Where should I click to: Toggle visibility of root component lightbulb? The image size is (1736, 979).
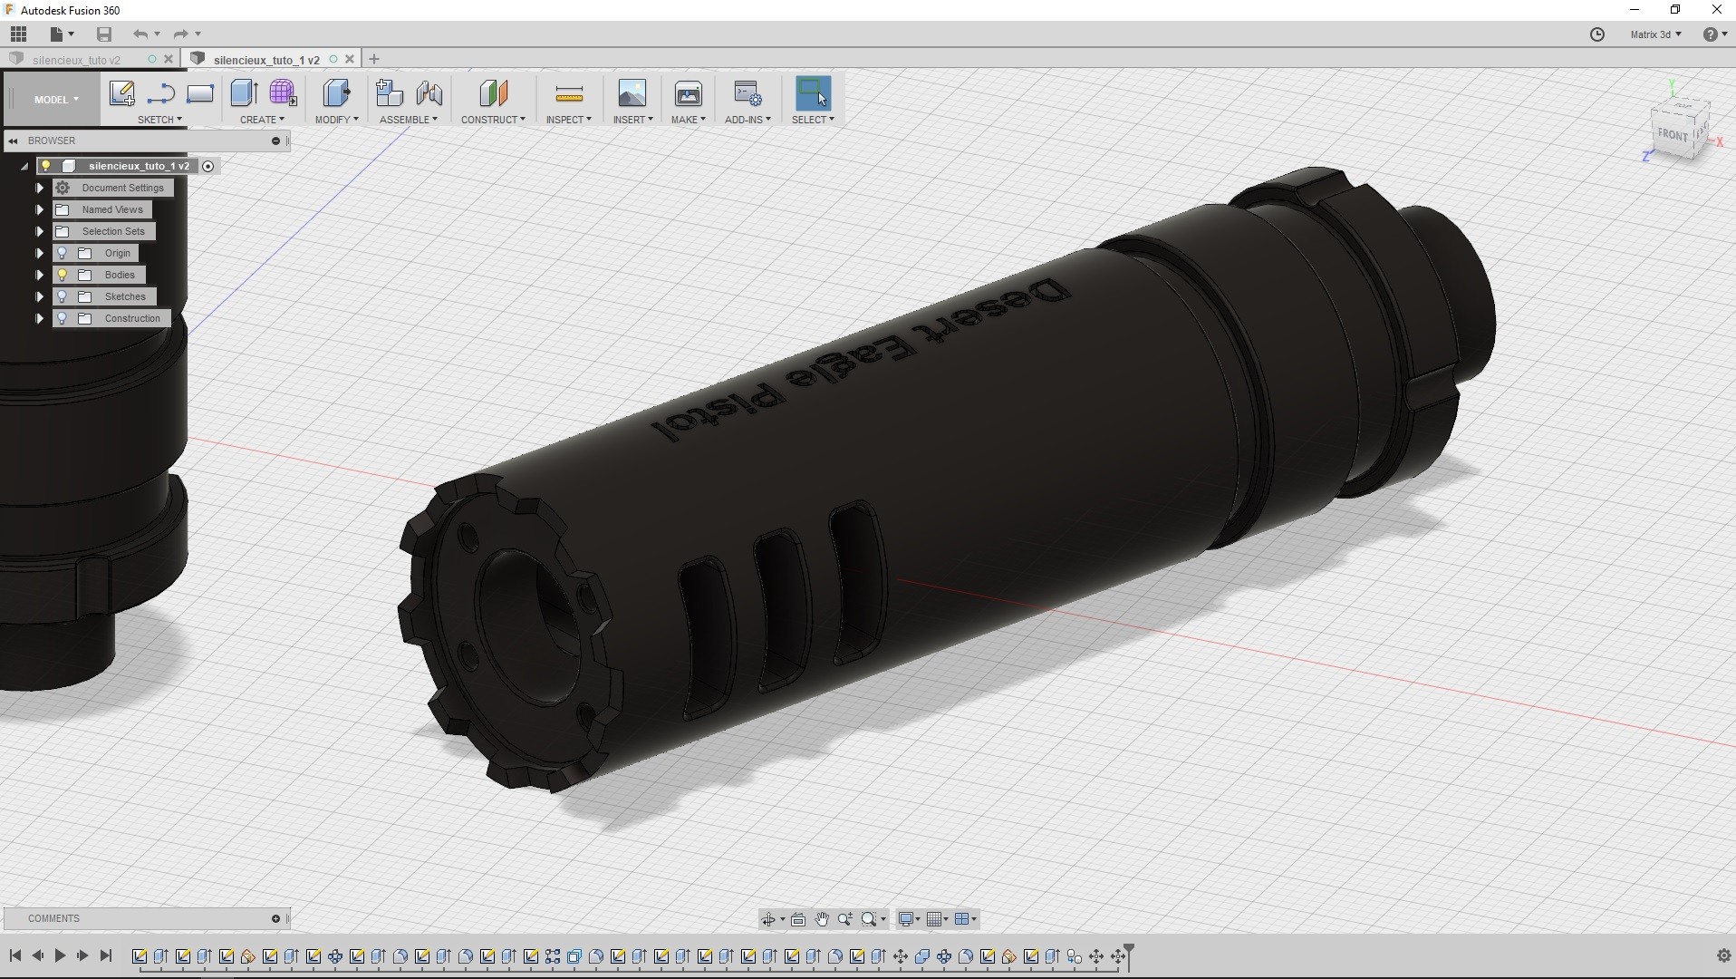click(46, 166)
